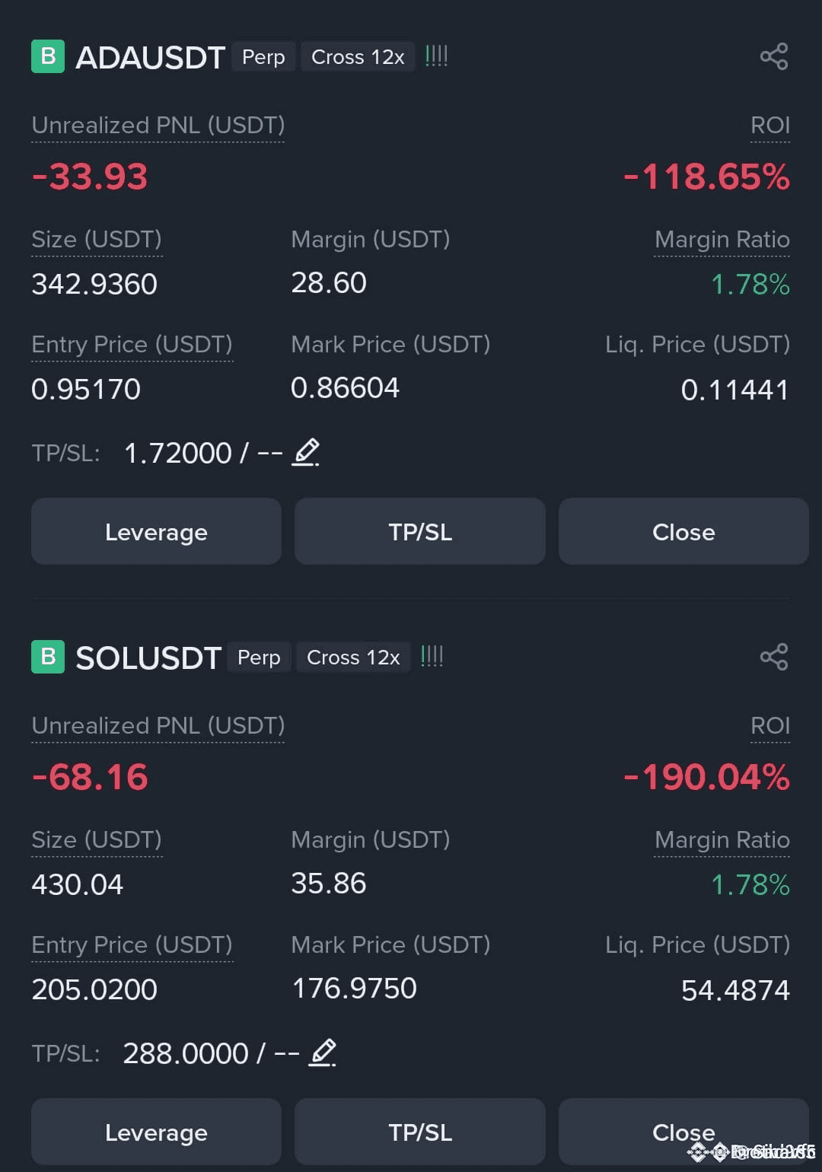Edit SOLUSDT TP/SL pencil icon
This screenshot has height=1172, width=822.
tap(323, 1053)
